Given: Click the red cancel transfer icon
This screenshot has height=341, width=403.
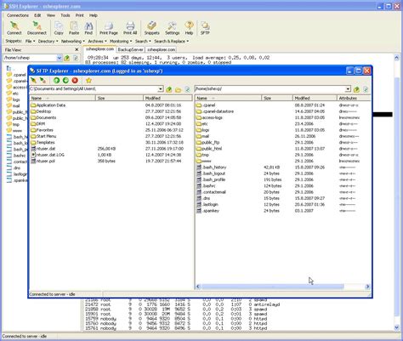Looking at the screenshot, I should coord(75,81).
